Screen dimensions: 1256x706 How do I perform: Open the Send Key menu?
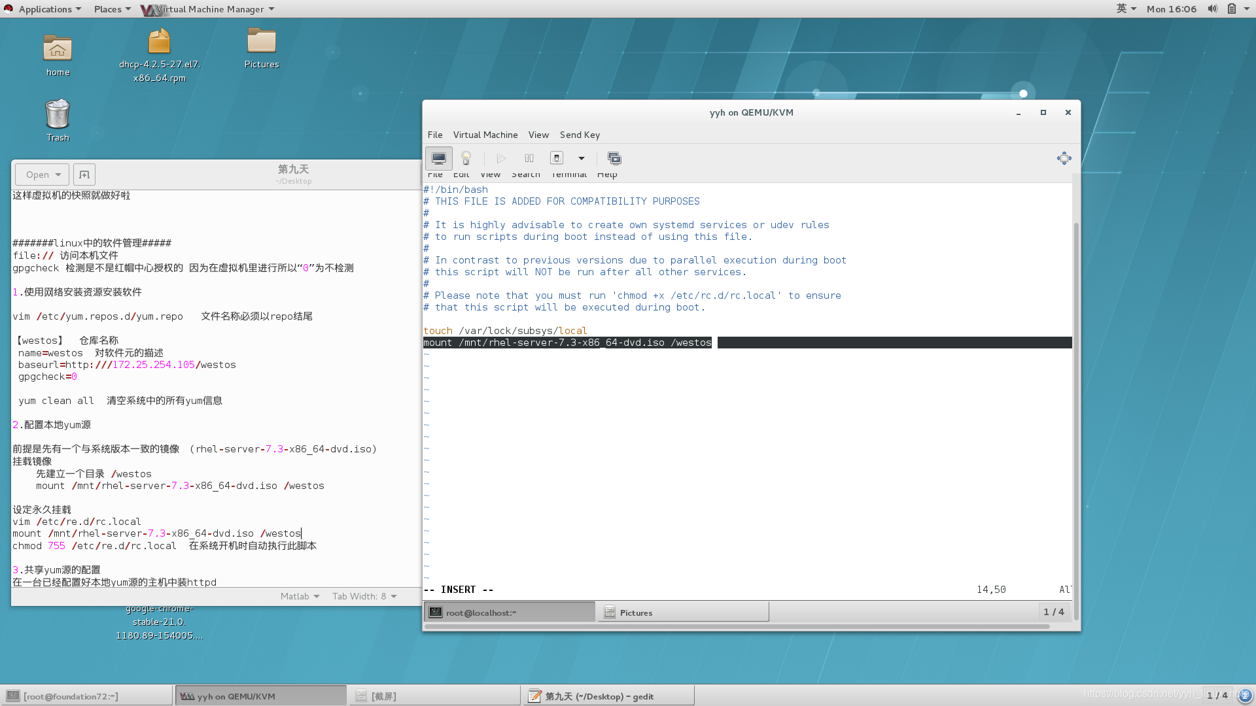click(x=579, y=135)
